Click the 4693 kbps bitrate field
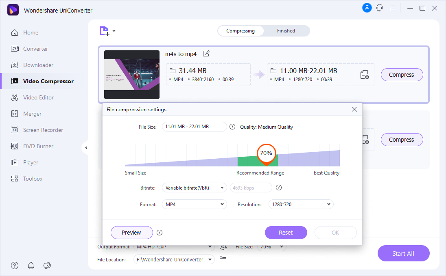Viewport: 446px width, 276px height. tap(251, 188)
